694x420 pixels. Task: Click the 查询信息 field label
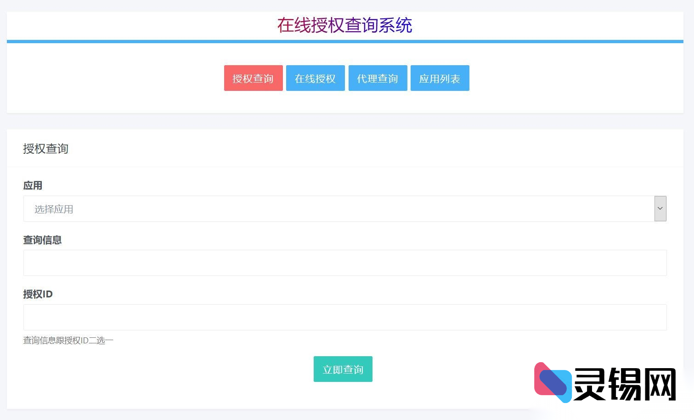click(x=42, y=240)
